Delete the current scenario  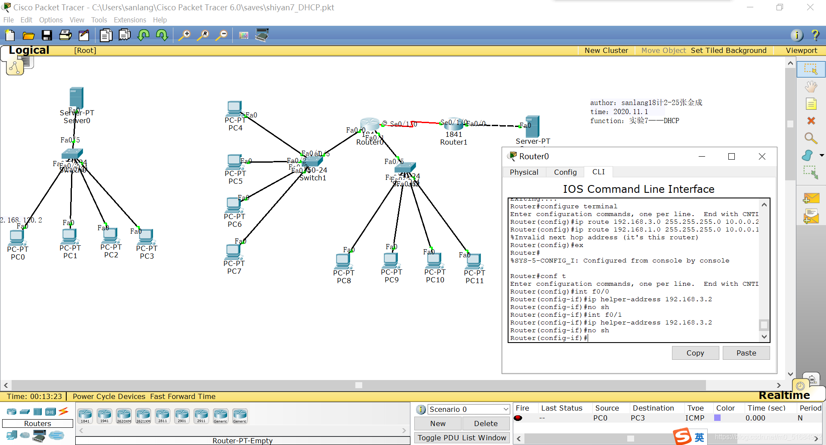tap(486, 423)
